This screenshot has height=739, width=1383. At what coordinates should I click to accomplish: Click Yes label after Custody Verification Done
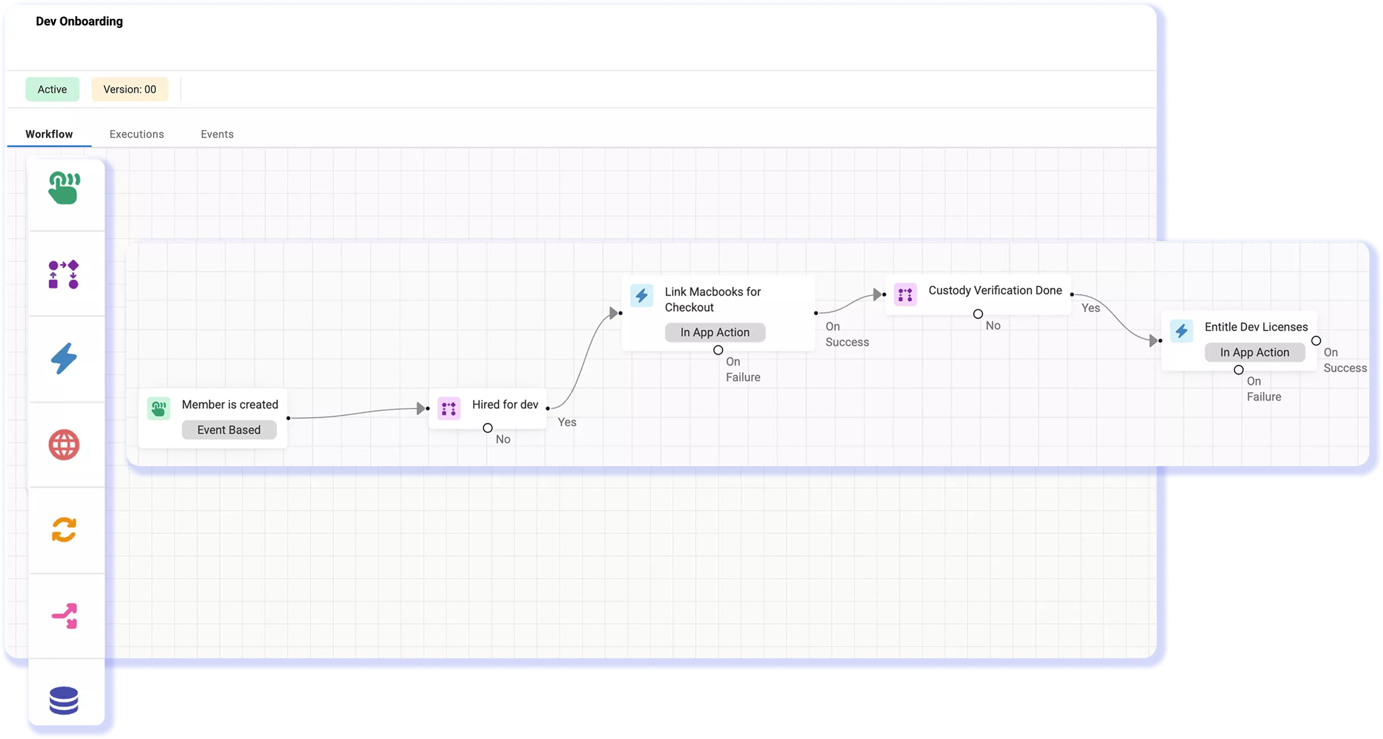click(1091, 308)
